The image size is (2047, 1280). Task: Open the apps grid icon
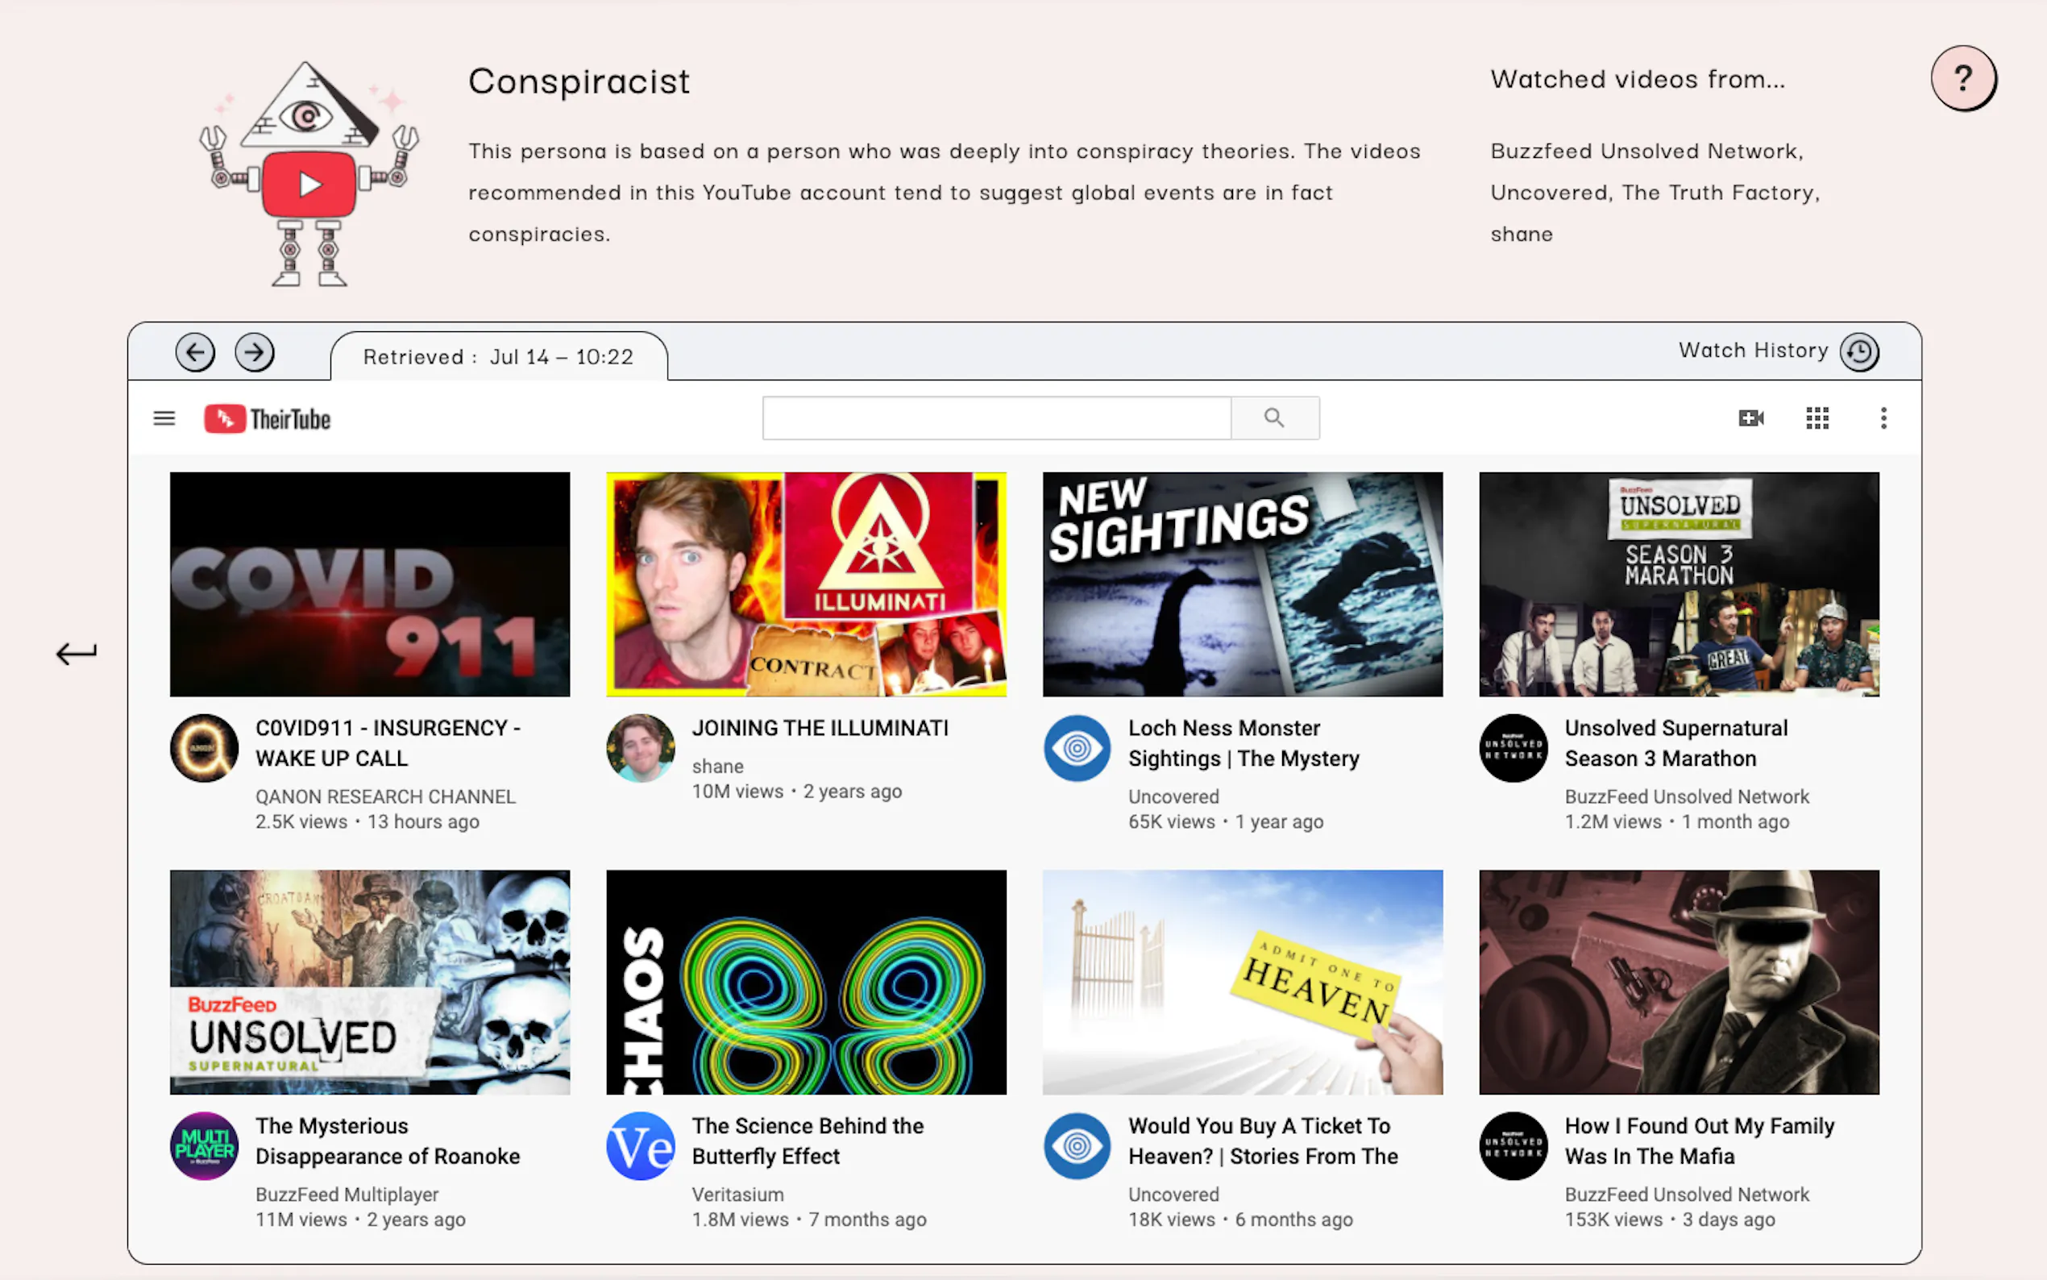tap(1817, 418)
